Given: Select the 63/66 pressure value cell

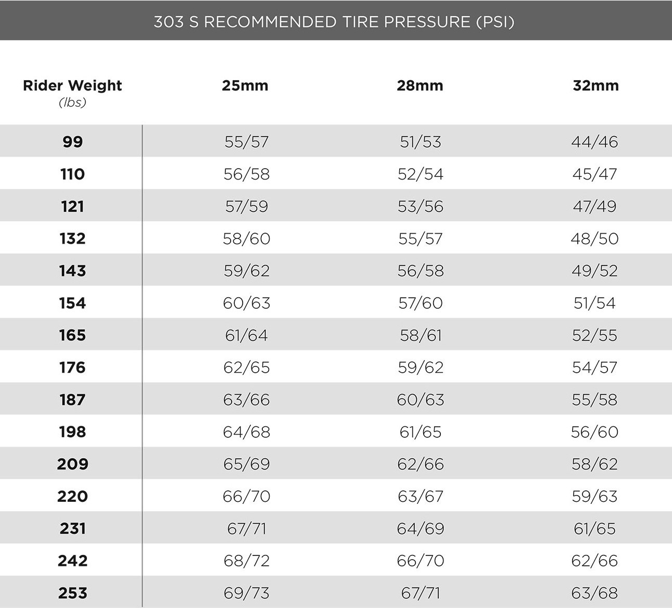Looking at the screenshot, I should (x=246, y=400).
